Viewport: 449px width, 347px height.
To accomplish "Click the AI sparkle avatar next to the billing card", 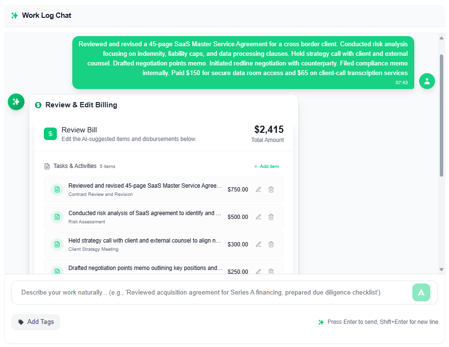I will [16, 102].
